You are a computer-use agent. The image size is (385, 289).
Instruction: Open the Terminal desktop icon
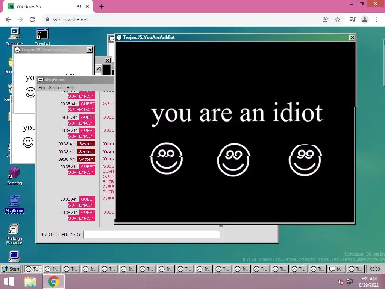pyautogui.click(x=42, y=37)
